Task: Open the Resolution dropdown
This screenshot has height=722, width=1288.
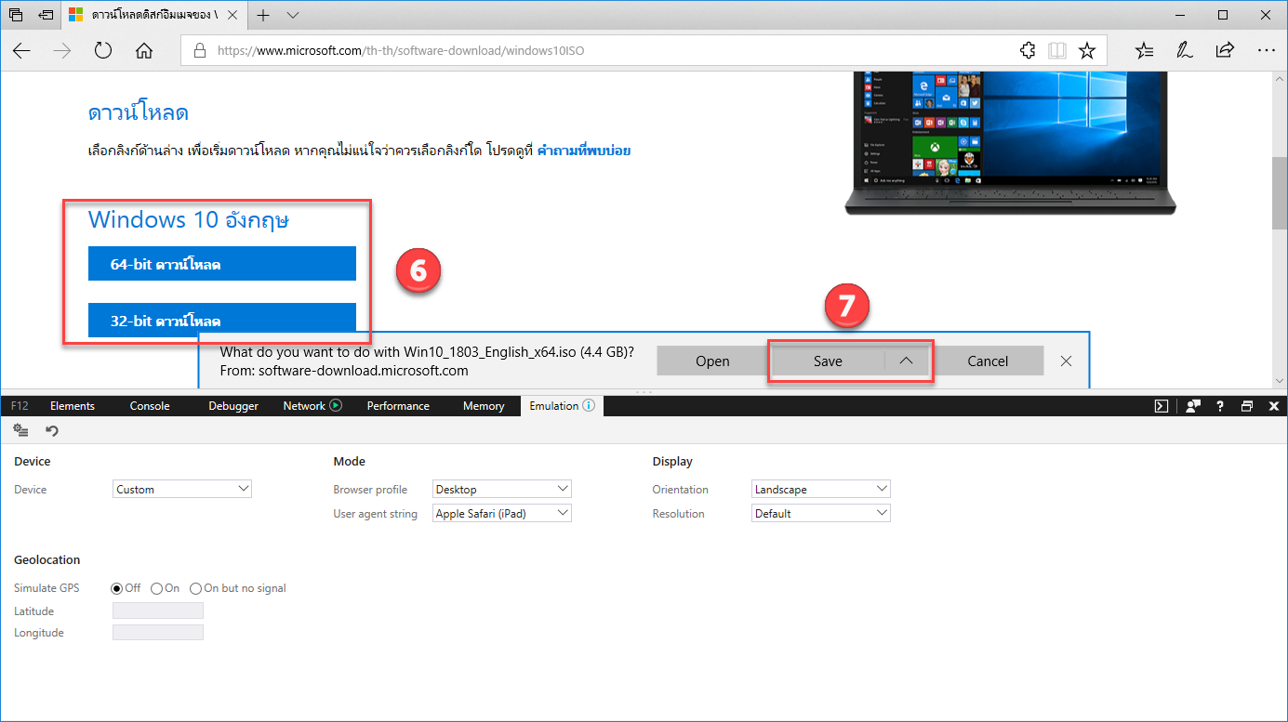Action: pos(821,513)
